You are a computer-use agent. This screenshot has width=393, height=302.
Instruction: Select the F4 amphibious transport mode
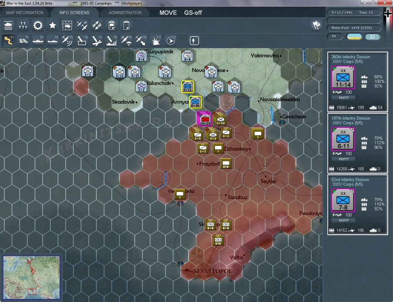[53, 41]
